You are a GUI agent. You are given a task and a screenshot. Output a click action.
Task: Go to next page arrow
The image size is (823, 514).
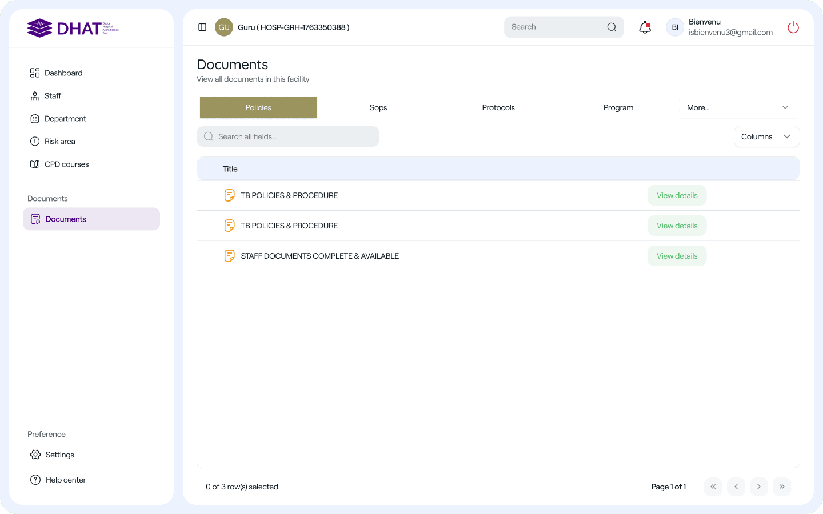(x=758, y=487)
